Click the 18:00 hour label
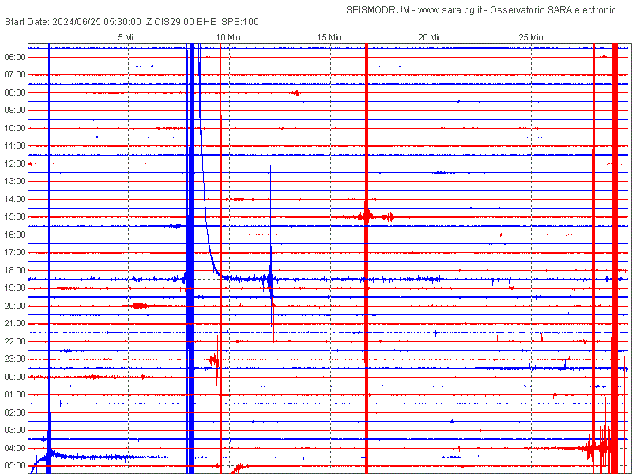This screenshot has width=632, height=474. click(x=15, y=270)
